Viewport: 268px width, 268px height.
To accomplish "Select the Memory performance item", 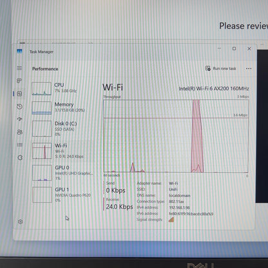I will coord(62,108).
